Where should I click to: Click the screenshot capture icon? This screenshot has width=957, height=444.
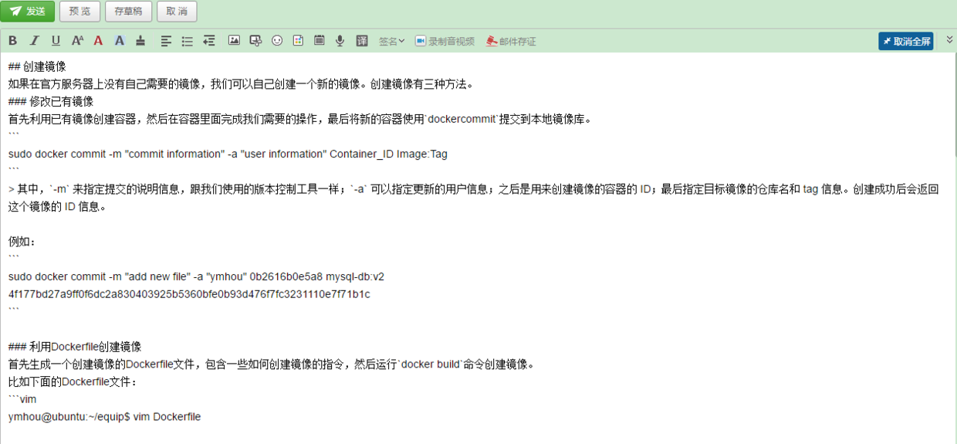[x=256, y=41]
